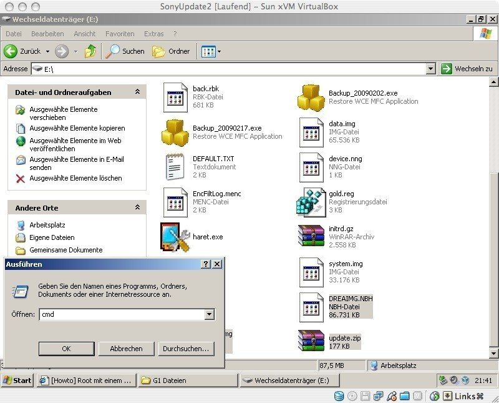
Task: Select the device.nng file icon
Action: (311, 167)
